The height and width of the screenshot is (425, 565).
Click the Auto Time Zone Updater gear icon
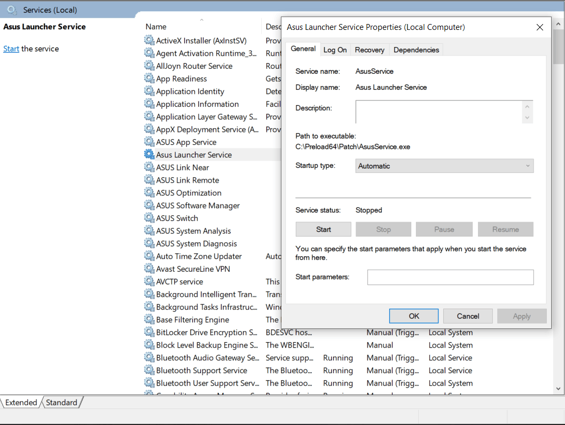(x=149, y=256)
